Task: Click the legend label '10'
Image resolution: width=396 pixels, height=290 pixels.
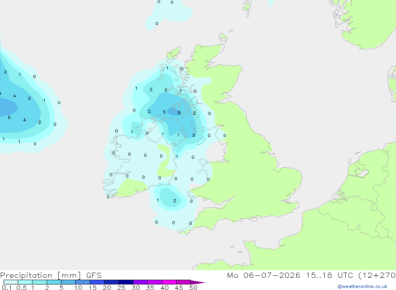Action: [78, 288]
